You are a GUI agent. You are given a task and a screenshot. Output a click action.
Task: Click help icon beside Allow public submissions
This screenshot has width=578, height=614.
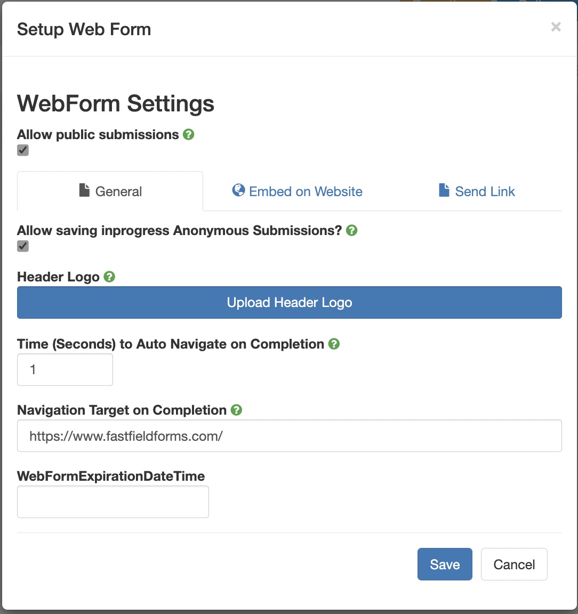click(188, 134)
